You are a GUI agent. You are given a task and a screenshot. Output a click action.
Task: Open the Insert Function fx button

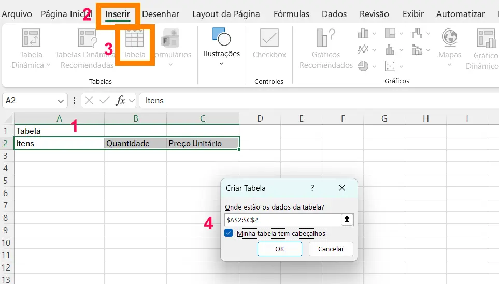click(x=120, y=101)
